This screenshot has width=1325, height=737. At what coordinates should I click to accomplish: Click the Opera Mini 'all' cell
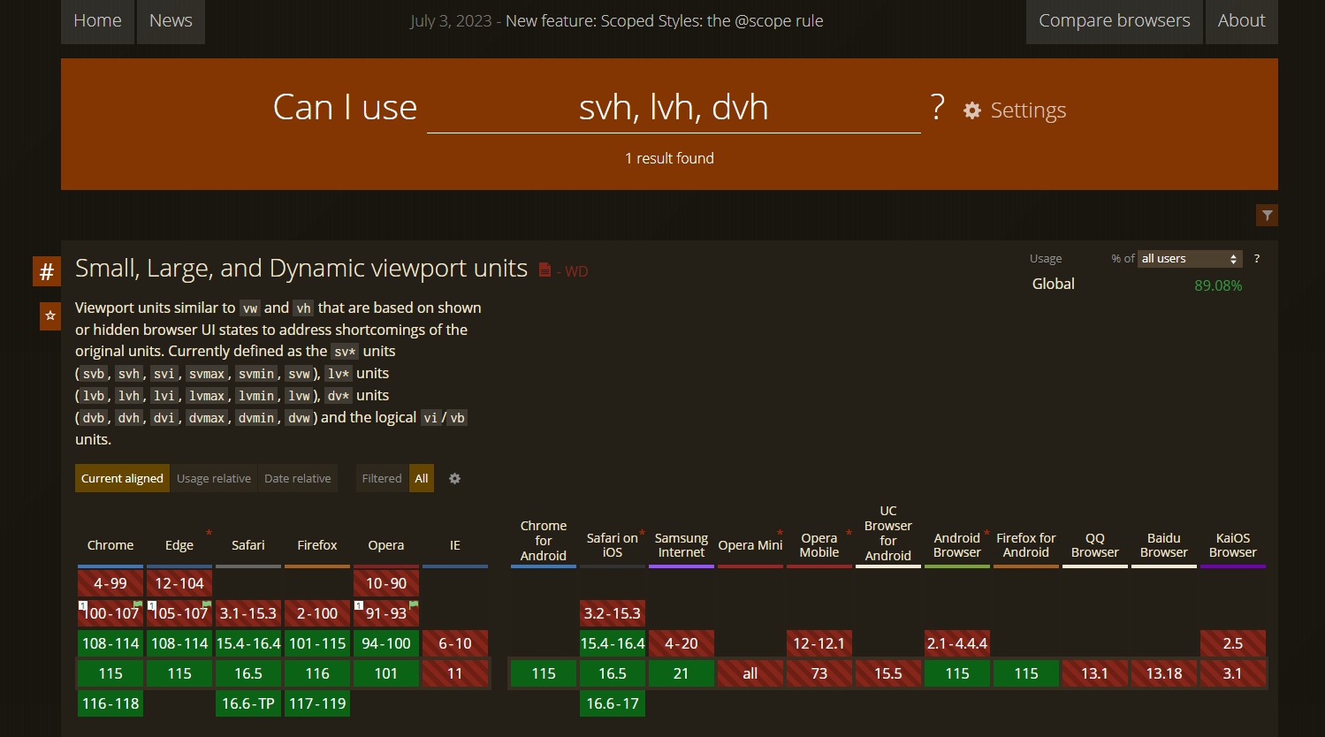750,673
